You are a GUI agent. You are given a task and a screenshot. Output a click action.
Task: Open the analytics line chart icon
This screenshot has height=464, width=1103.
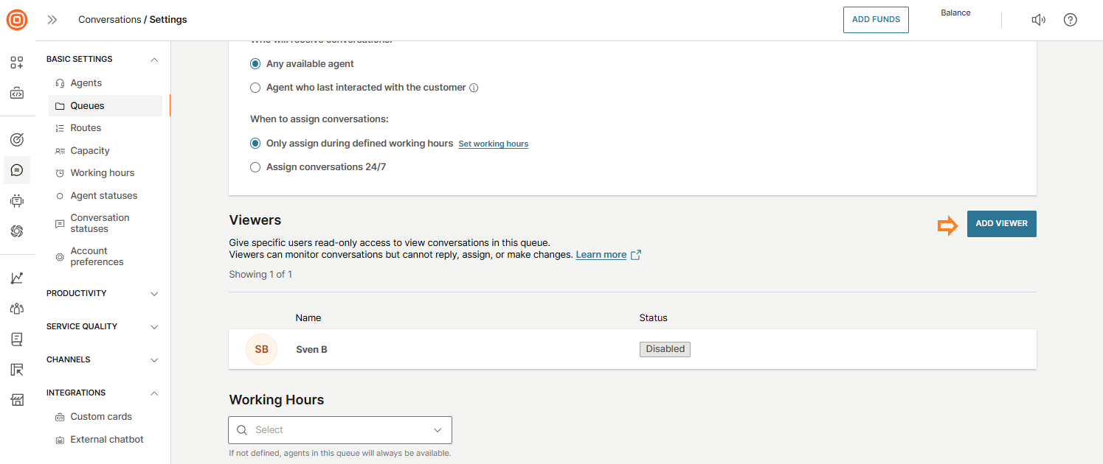point(17,278)
